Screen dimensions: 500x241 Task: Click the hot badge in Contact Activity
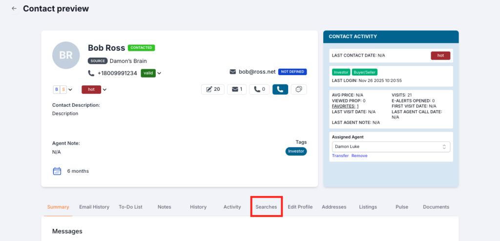point(440,56)
